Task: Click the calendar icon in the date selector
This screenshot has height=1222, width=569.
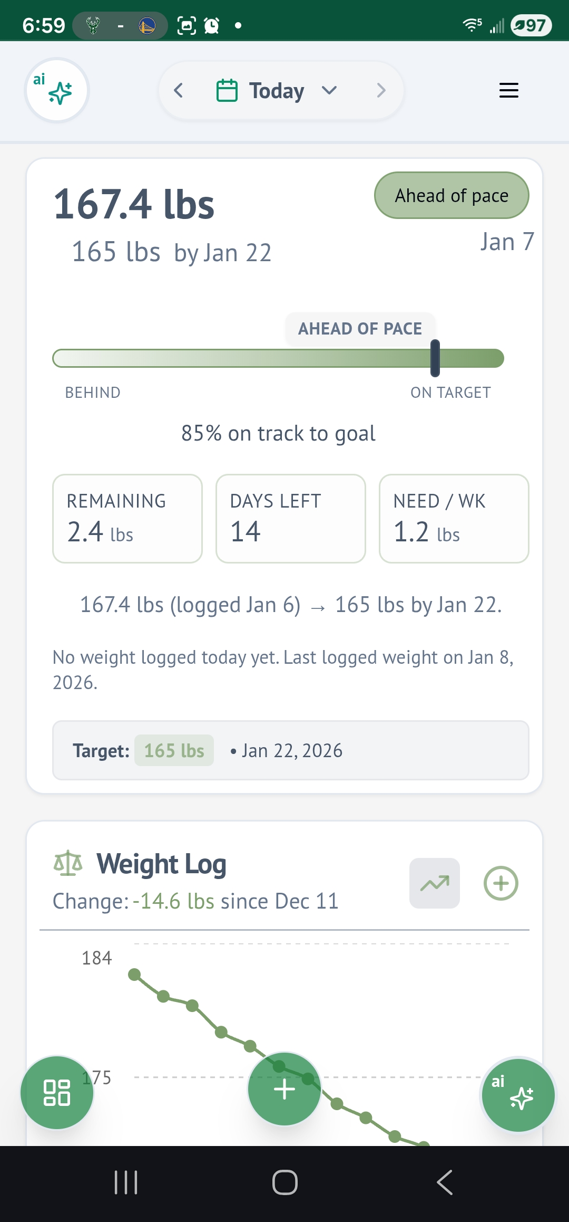Action: point(228,90)
